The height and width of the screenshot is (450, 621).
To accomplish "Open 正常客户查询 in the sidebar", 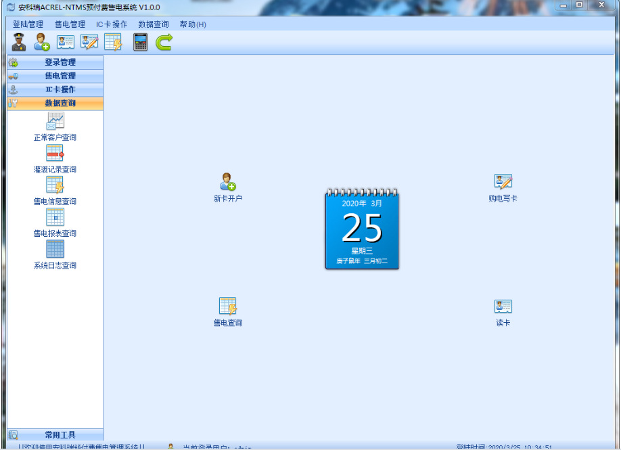I will 55,127.
